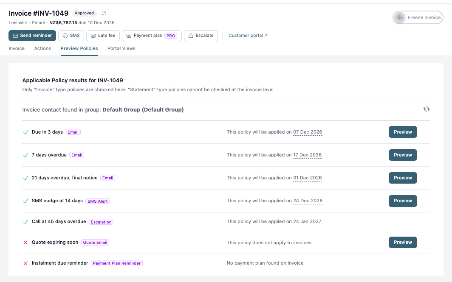This screenshot has width=452, height=282.
Task: Switch to the Actions tab
Action: tap(42, 48)
